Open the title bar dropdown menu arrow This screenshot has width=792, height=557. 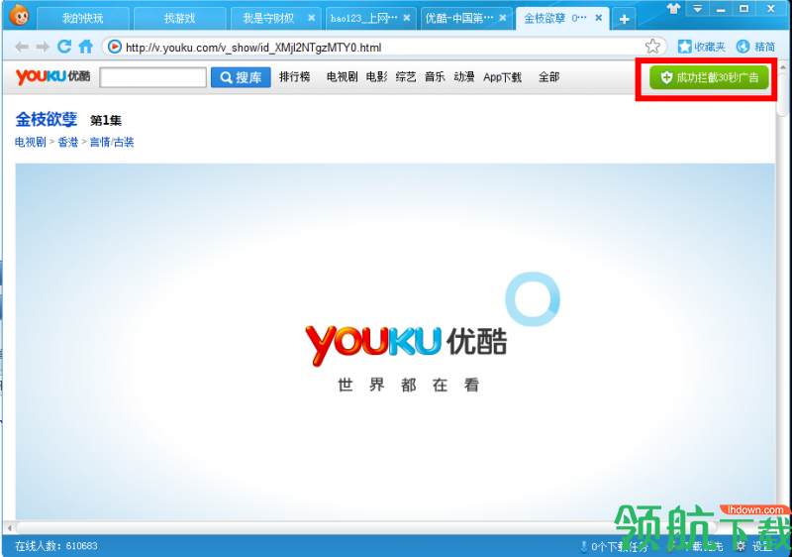pyautogui.click(x=698, y=9)
